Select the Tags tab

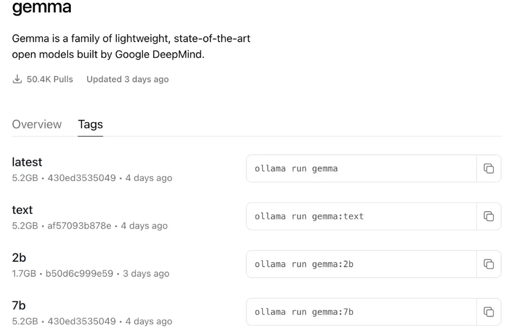tap(90, 124)
